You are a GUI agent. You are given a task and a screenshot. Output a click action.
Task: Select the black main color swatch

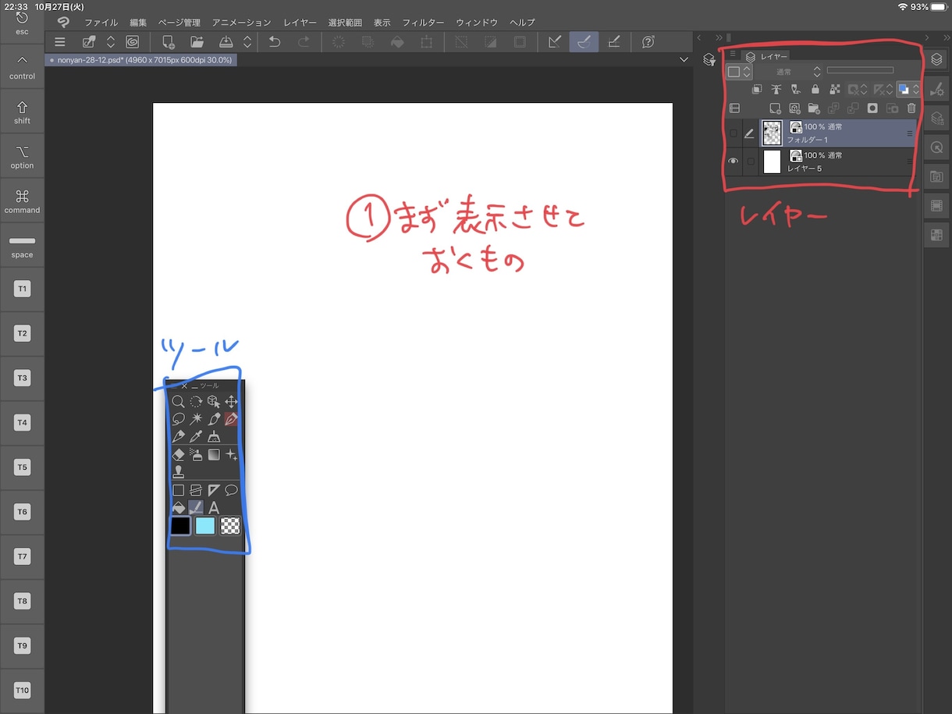pyautogui.click(x=180, y=526)
